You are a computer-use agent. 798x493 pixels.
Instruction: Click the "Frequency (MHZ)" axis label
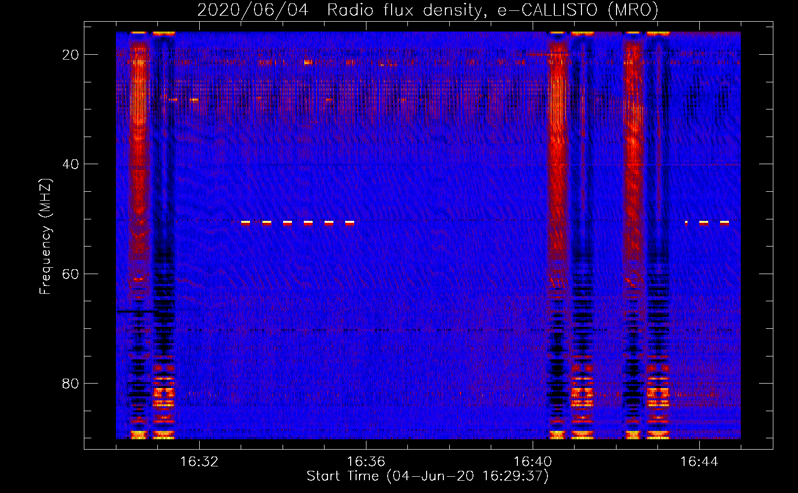click(45, 237)
